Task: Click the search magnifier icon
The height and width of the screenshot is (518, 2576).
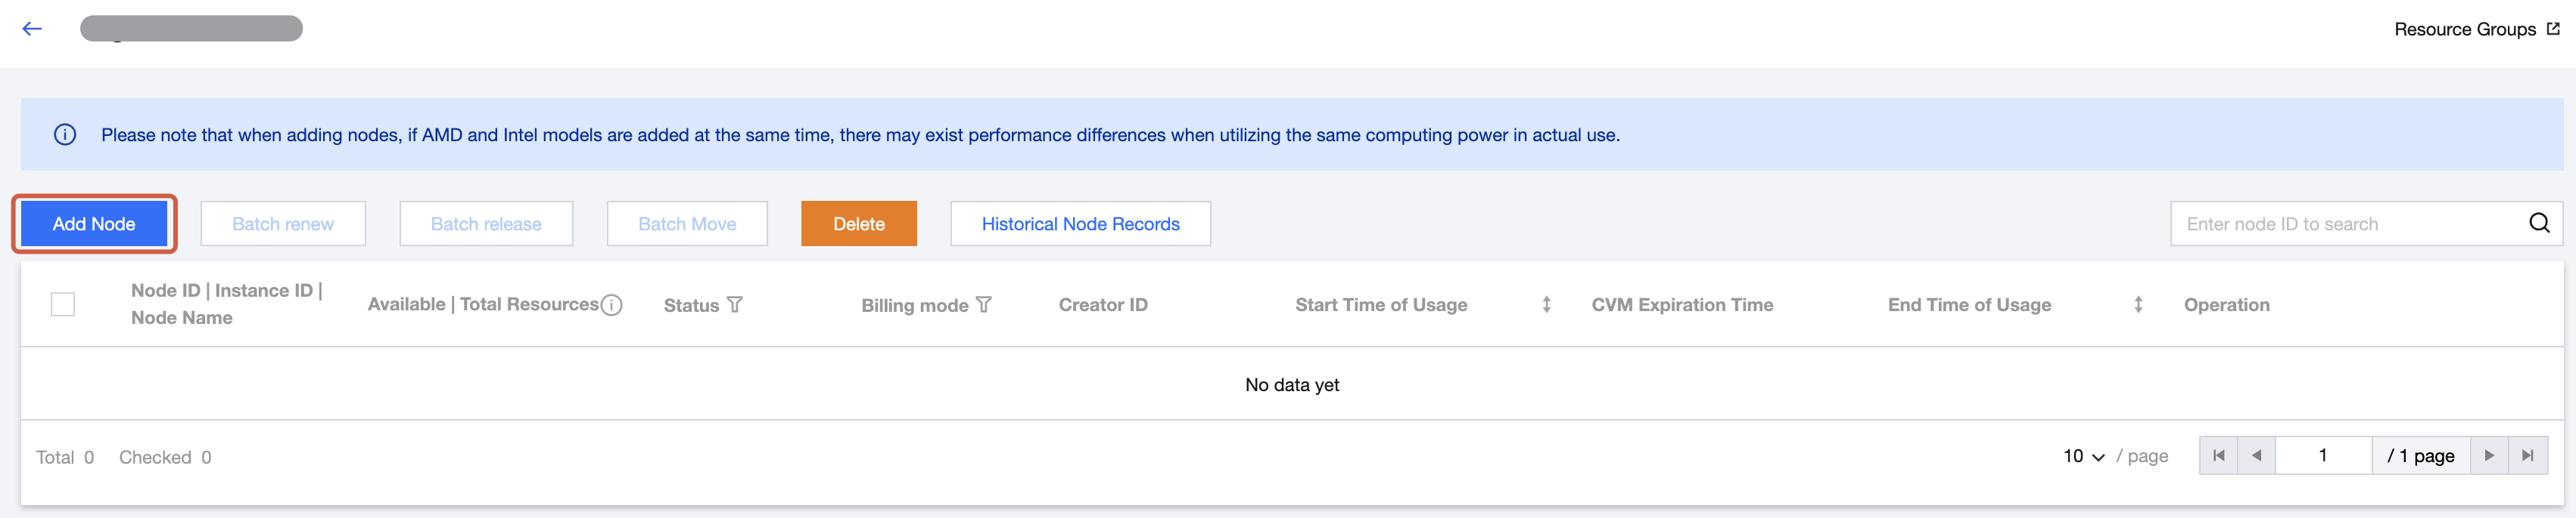Action: (2539, 223)
